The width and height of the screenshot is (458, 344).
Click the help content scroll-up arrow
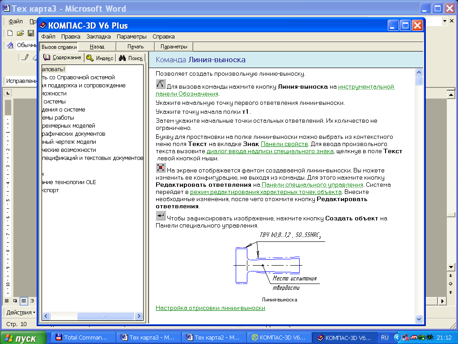419,72
